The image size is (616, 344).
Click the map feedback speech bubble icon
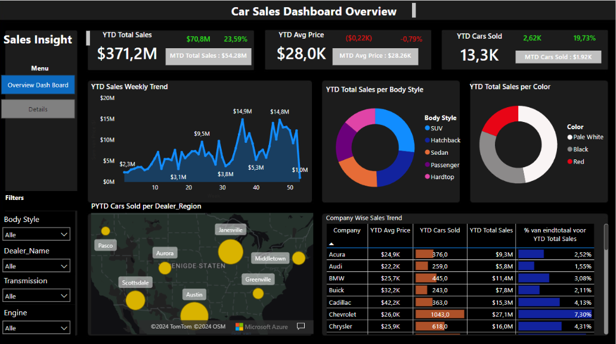click(301, 326)
